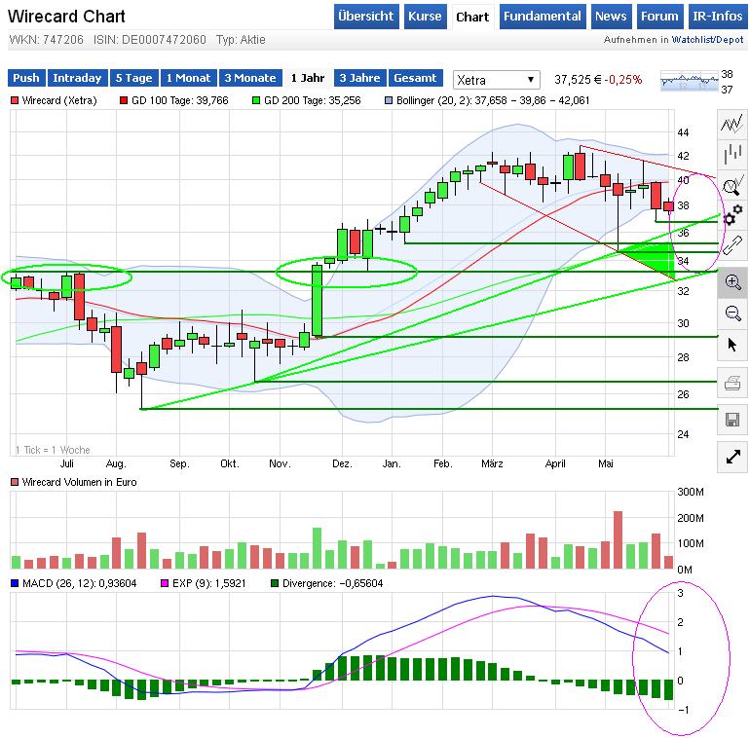750x738 pixels.
Task: Switch chart to 3 Jahre range
Action: coord(360,78)
